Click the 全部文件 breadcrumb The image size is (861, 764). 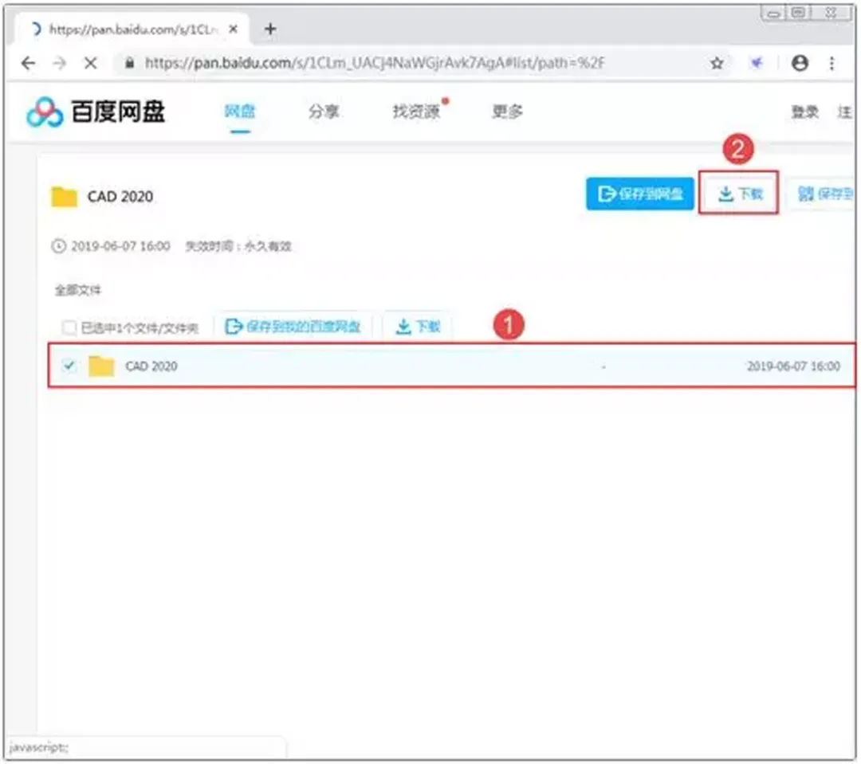pyautogui.click(x=78, y=290)
